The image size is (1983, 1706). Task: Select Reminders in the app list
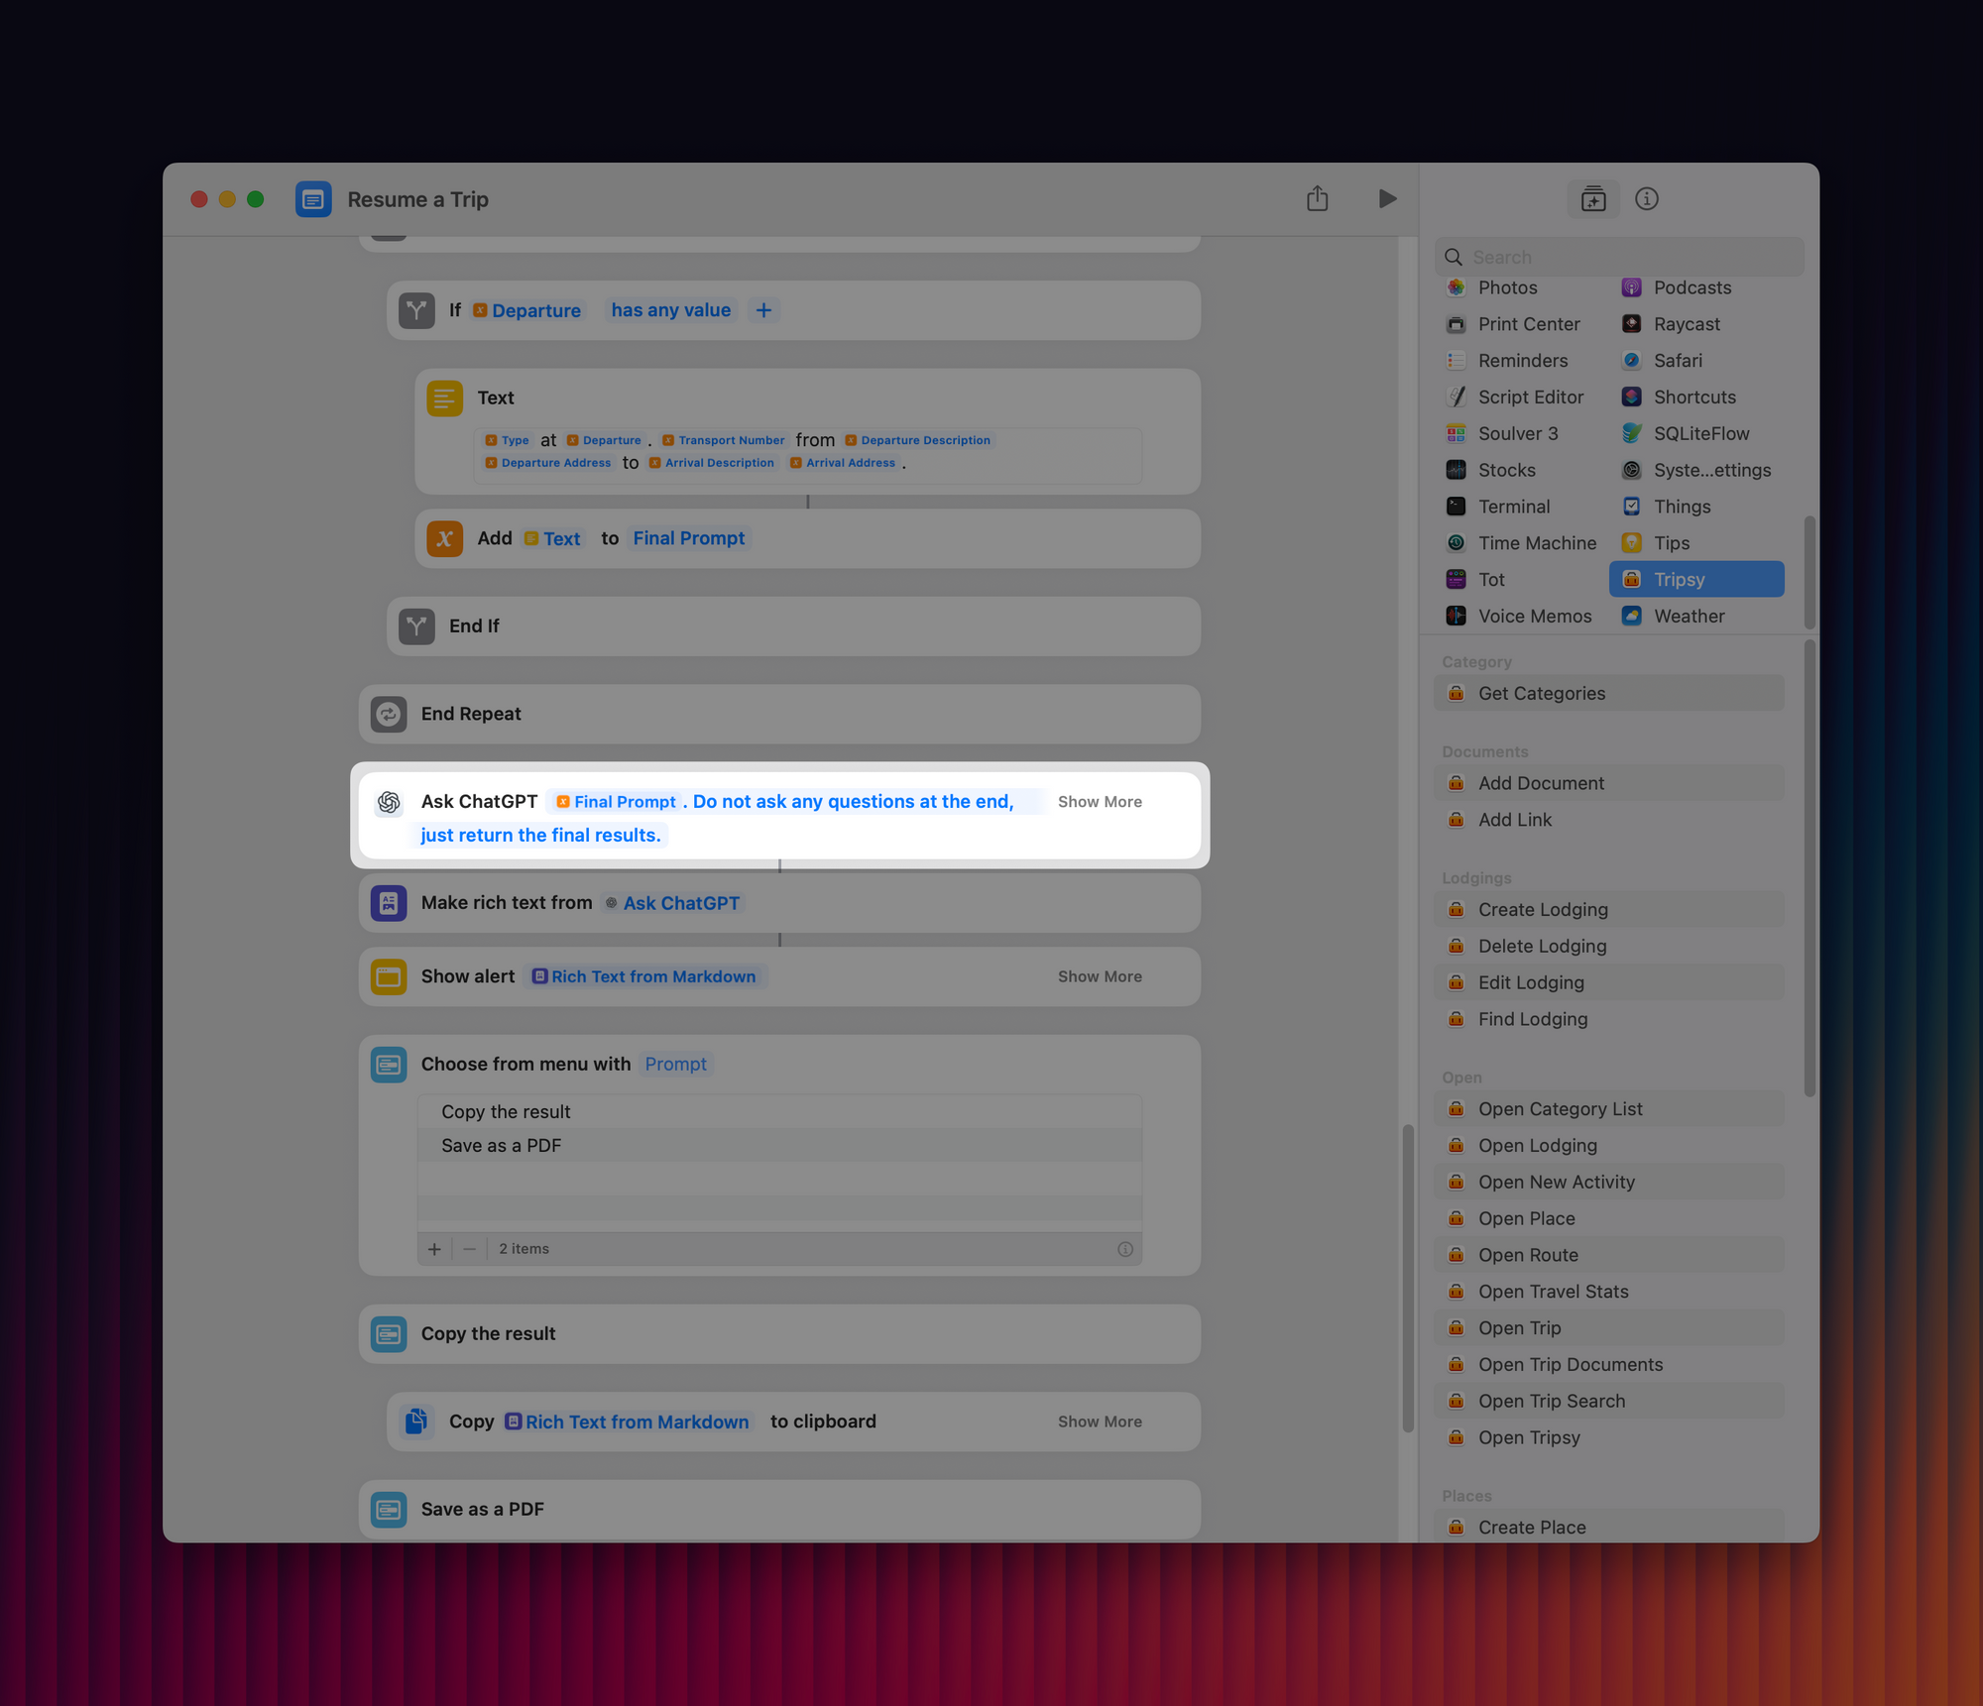pyautogui.click(x=1521, y=361)
